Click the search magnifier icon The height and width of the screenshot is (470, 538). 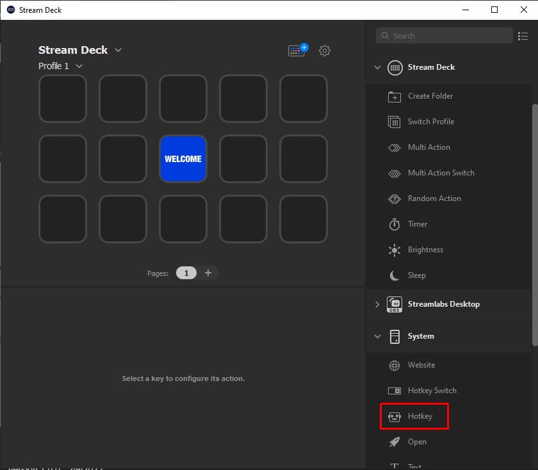coord(385,36)
